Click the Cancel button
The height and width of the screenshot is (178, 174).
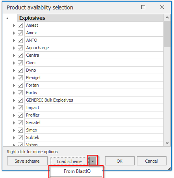tap(152, 161)
